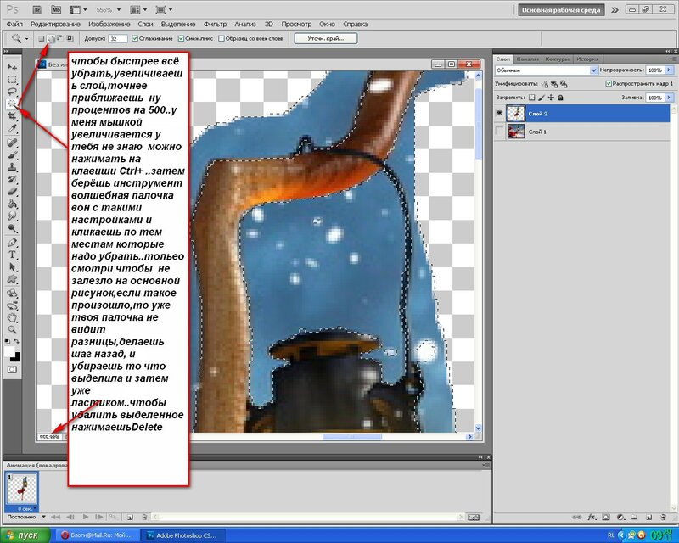Toggle the Смеж.пикс checkbox
This screenshot has height=543, width=679.
click(181, 38)
